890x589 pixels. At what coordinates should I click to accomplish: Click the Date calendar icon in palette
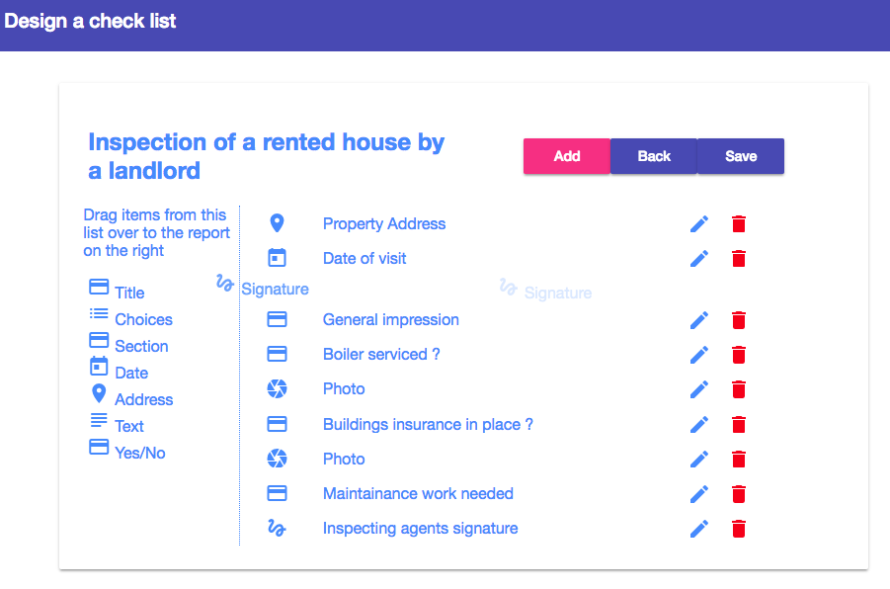coord(99,367)
